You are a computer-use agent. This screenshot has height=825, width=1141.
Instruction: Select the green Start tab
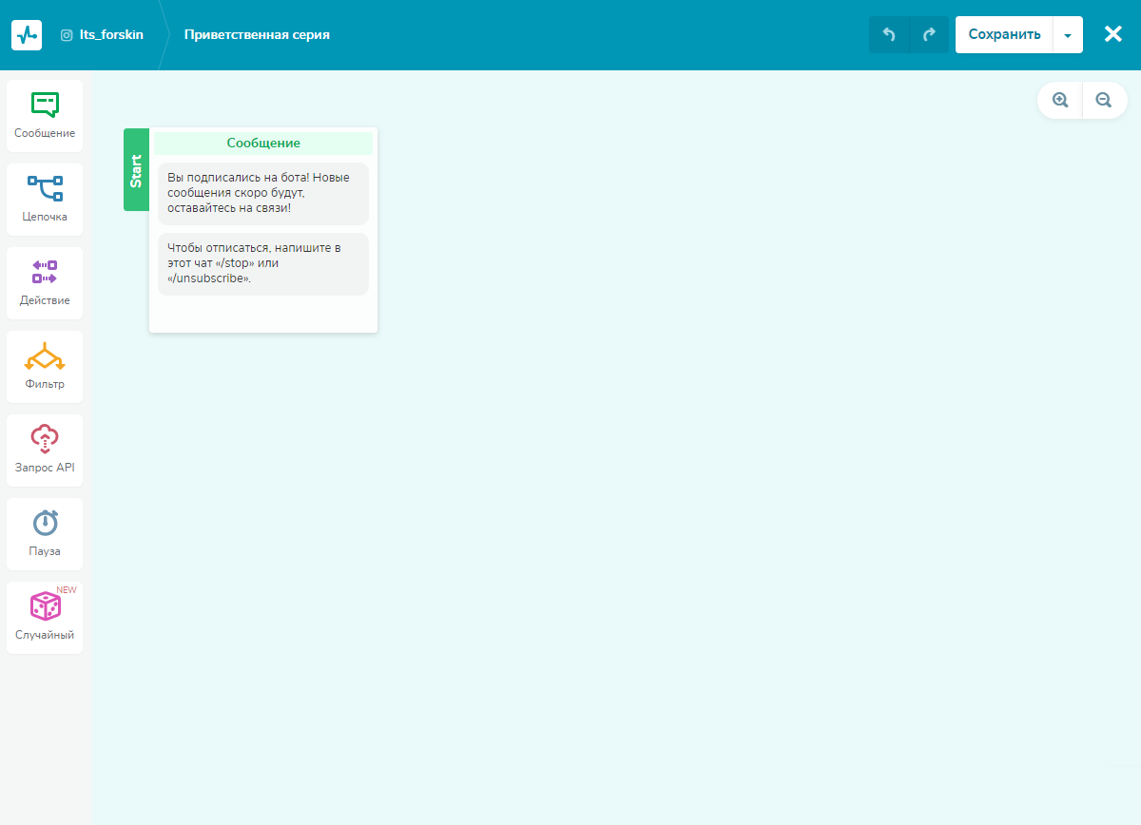pos(136,169)
